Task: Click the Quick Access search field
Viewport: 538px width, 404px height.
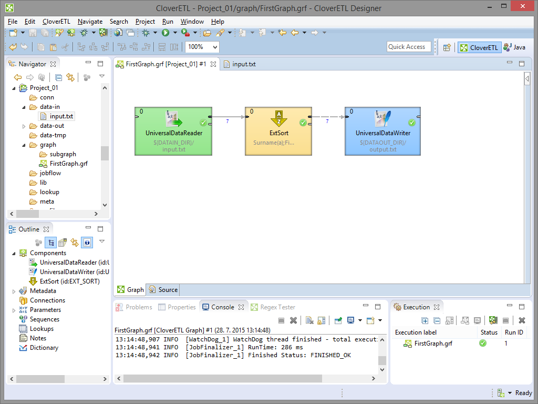Action: pyautogui.click(x=408, y=47)
